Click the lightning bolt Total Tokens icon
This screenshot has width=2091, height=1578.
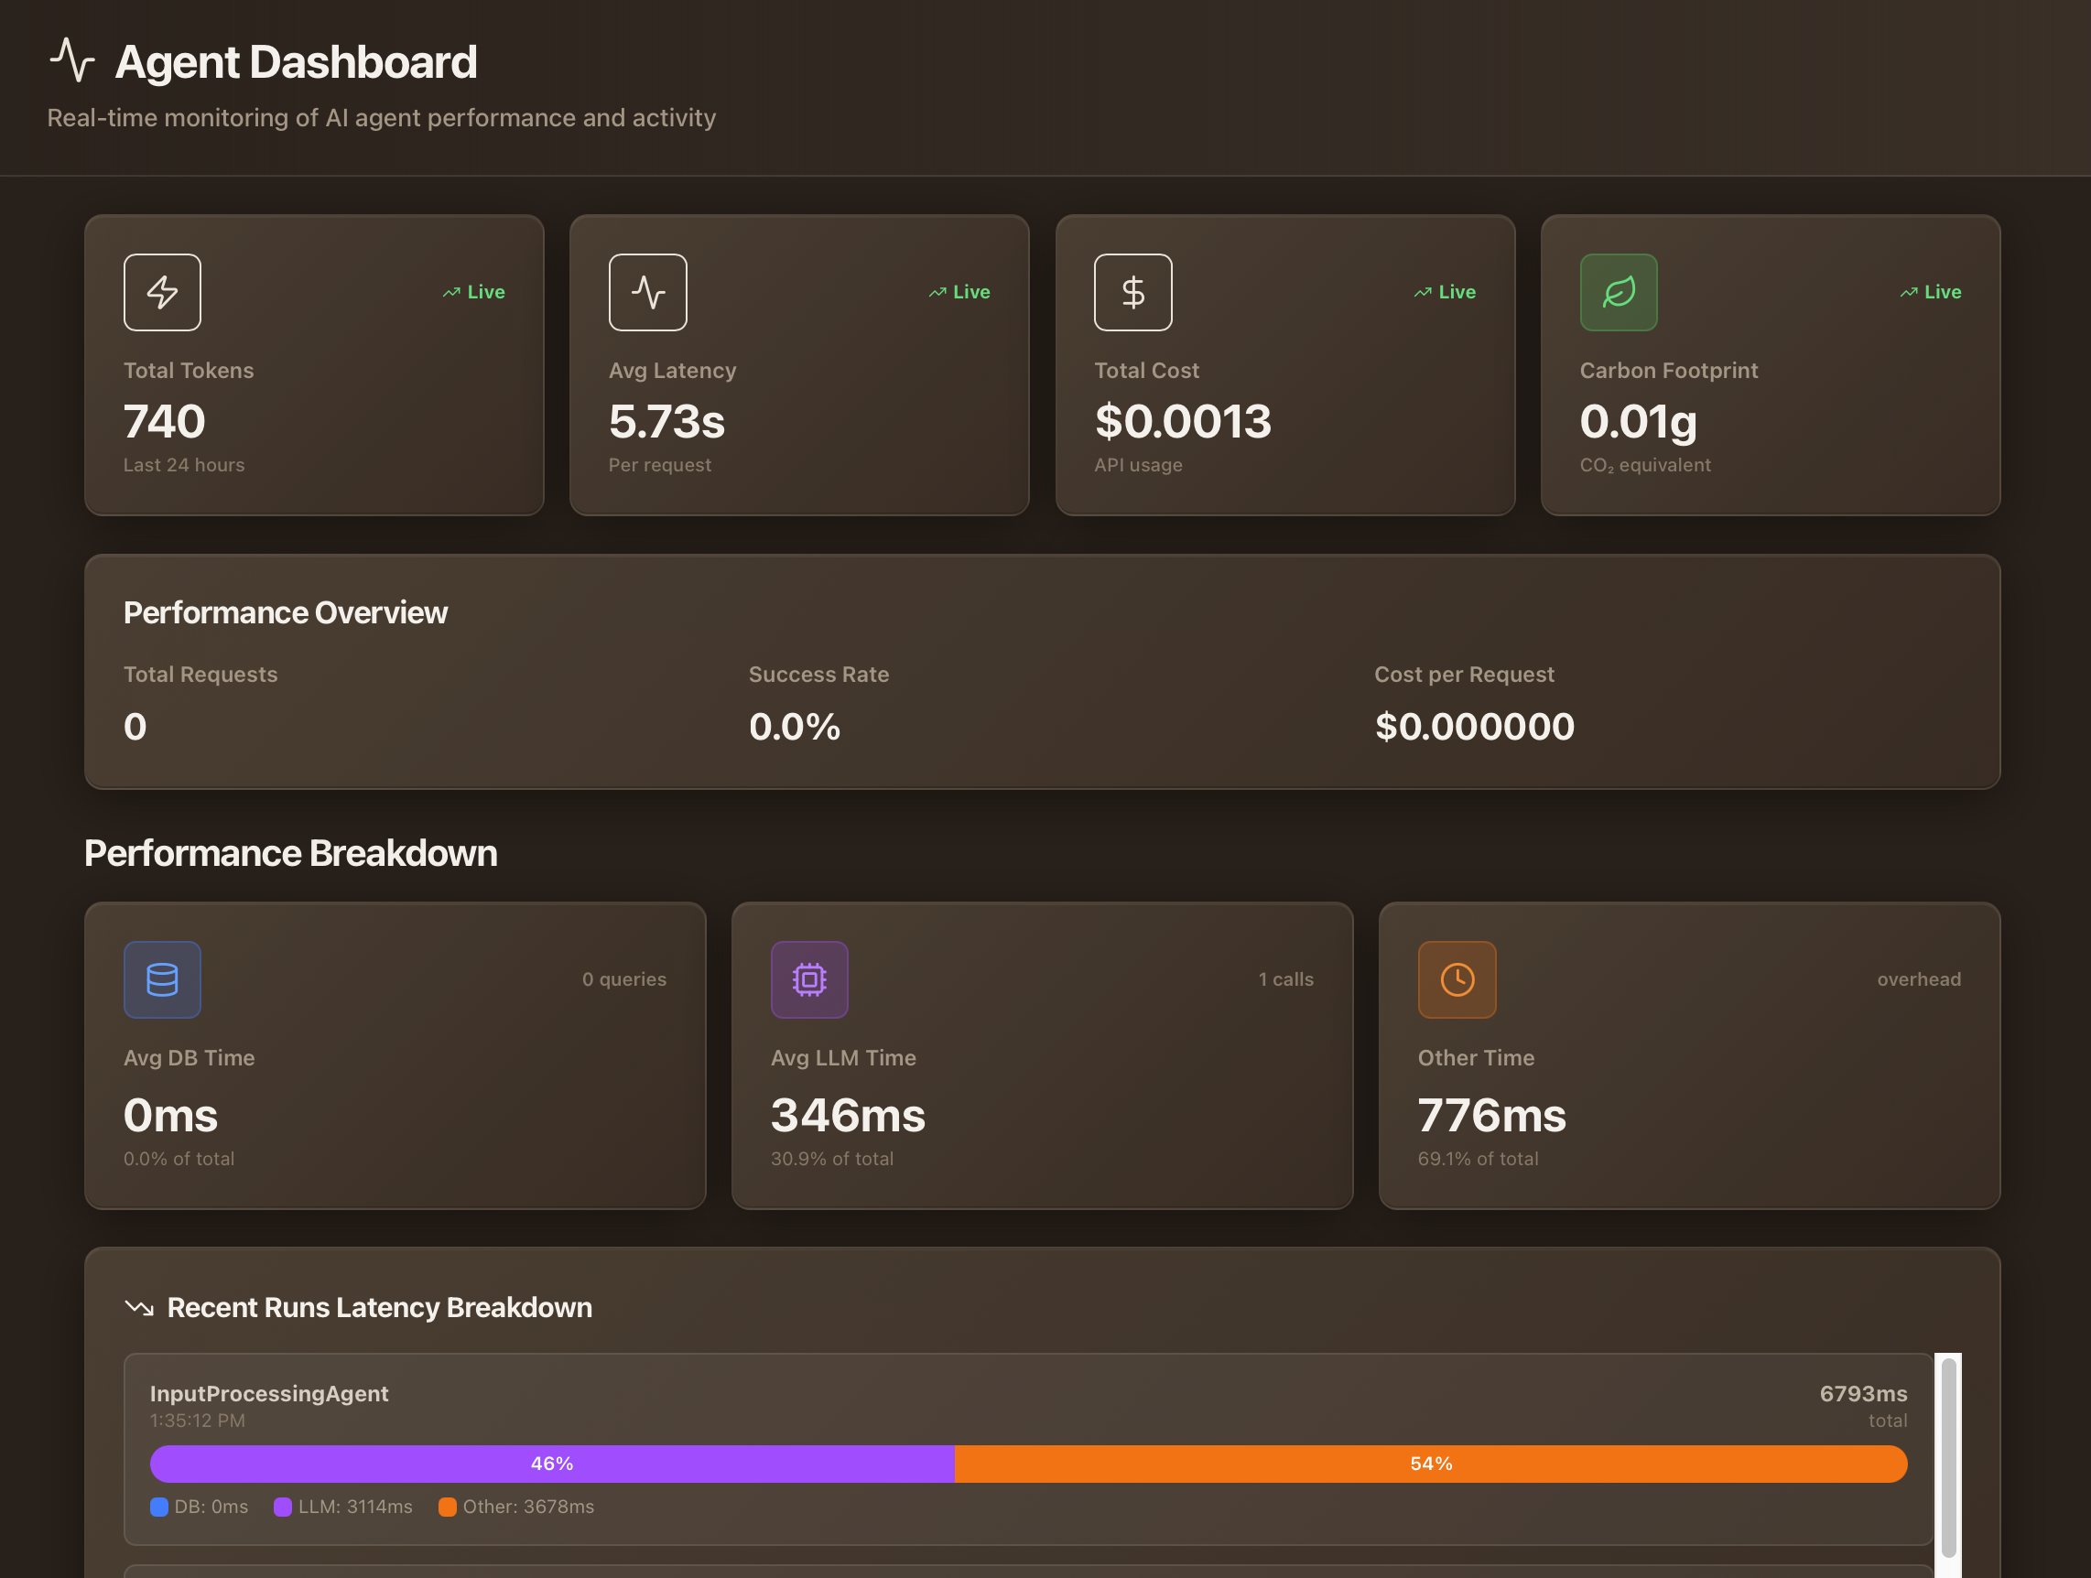click(162, 292)
